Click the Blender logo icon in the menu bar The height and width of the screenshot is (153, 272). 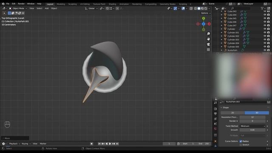pos(3,4)
